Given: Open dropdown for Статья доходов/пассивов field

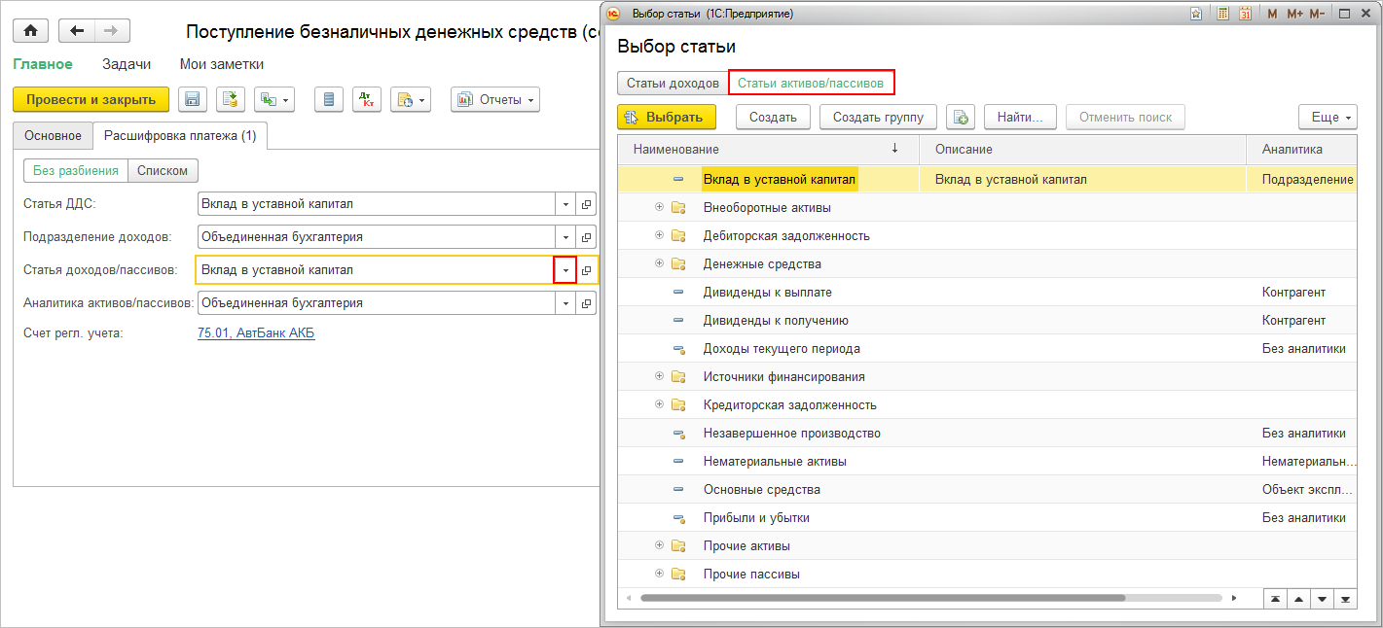Looking at the screenshot, I should (565, 270).
